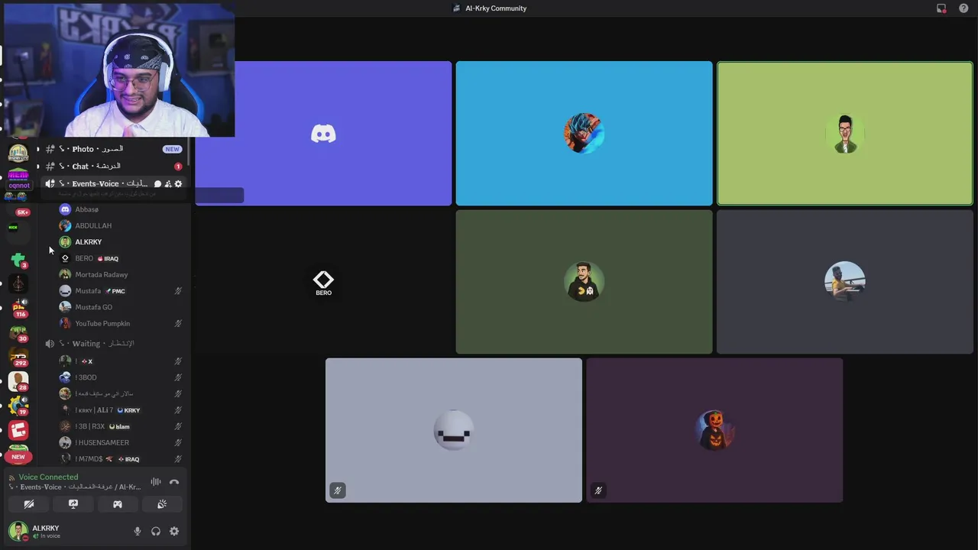Share your screen button

[x=73, y=504]
